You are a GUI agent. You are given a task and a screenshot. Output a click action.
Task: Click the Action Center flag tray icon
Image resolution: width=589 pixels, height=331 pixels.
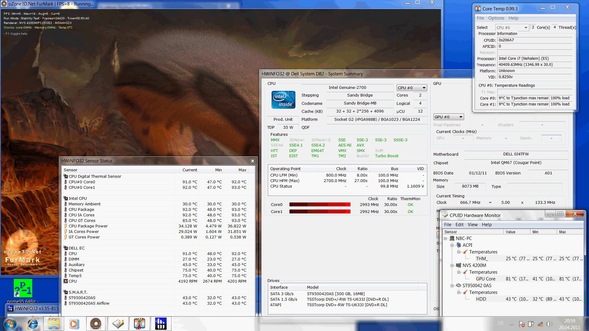pyautogui.click(x=522, y=324)
